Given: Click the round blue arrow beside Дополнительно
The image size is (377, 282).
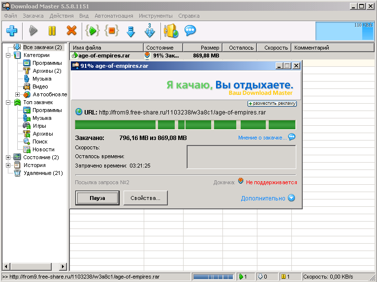Looking at the screenshot, I should 291,198.
